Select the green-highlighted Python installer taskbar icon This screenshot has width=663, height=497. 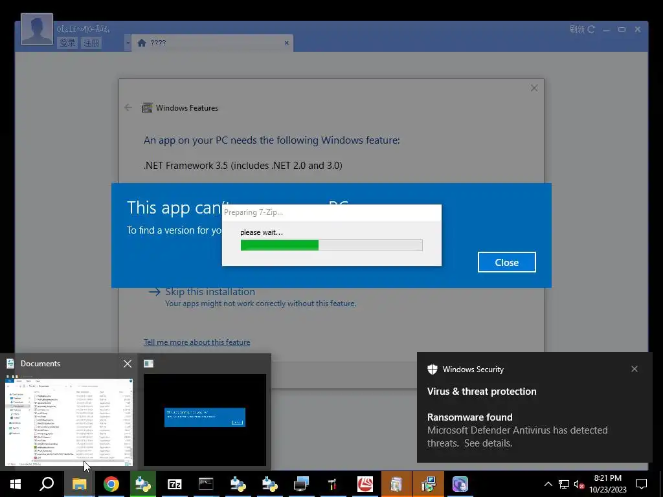tap(143, 484)
